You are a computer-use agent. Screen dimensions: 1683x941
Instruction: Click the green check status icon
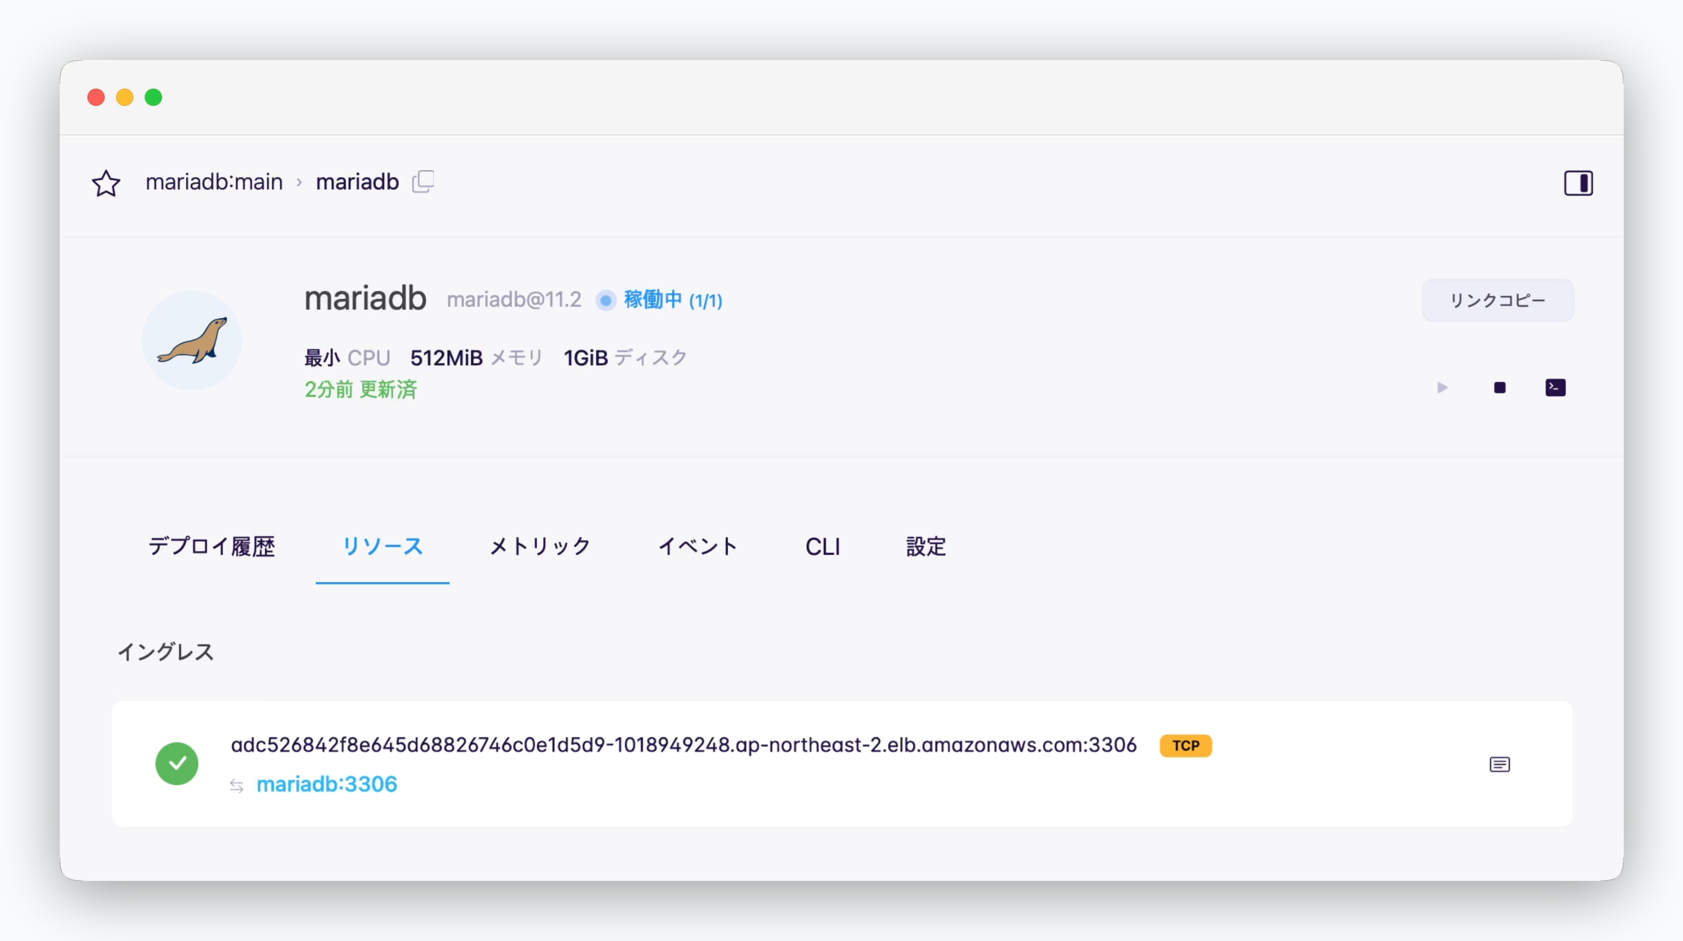[177, 763]
